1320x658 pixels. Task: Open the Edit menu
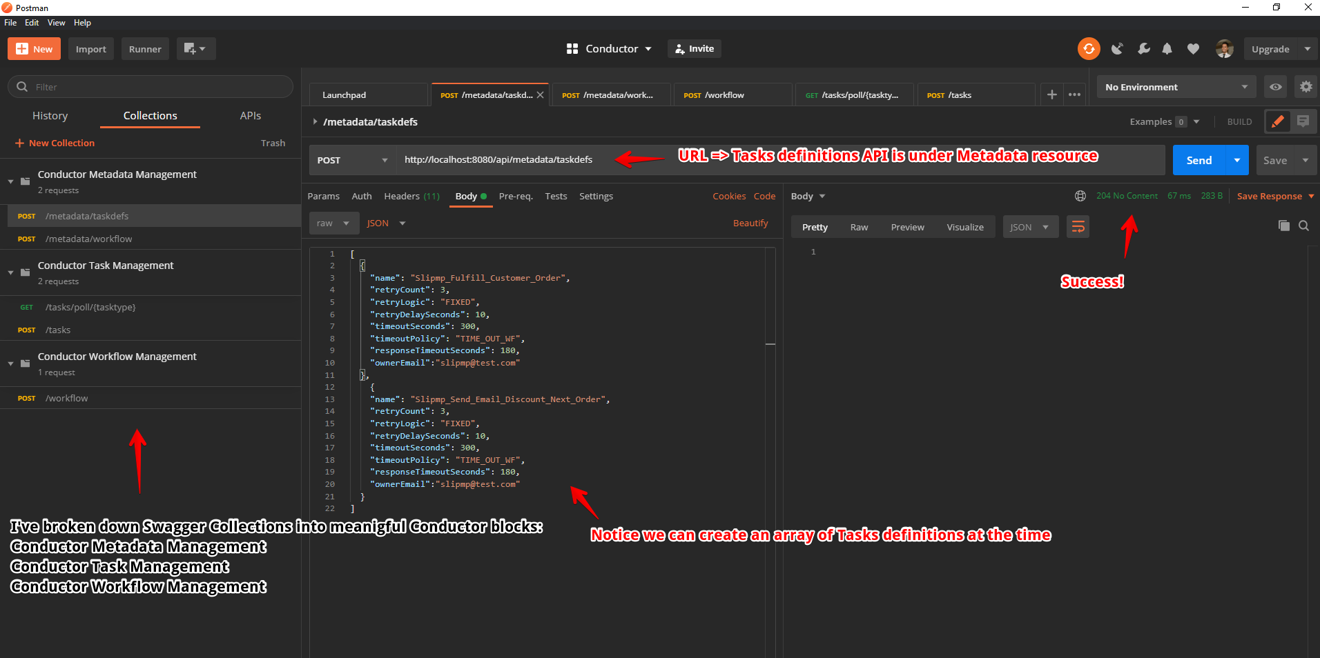32,23
